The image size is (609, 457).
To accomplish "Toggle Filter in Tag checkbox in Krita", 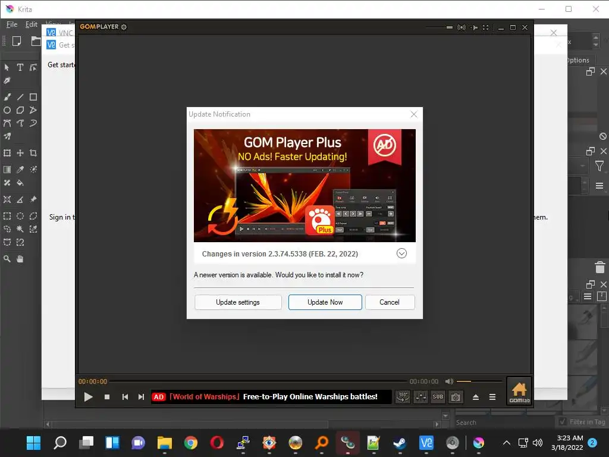I will tap(562, 422).
